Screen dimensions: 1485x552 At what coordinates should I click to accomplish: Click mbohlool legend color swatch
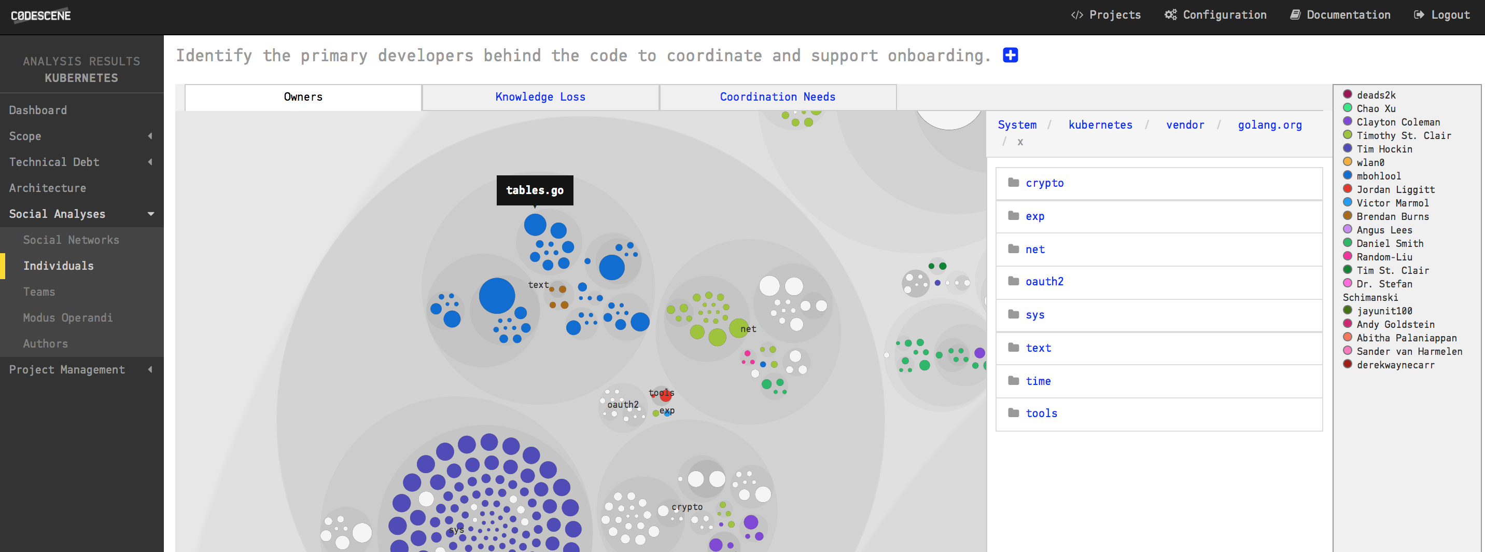point(1347,175)
